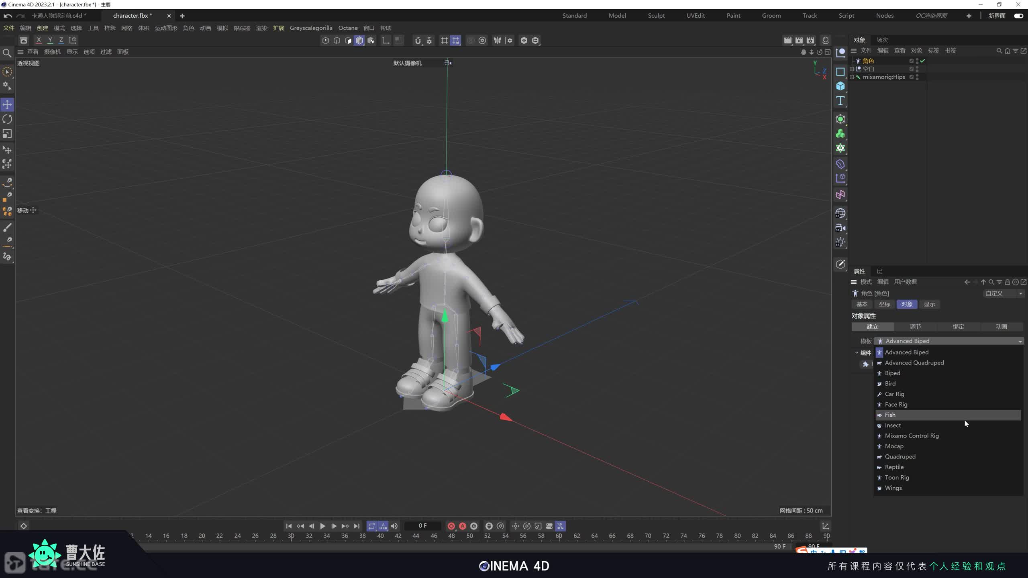The width and height of the screenshot is (1028, 578).
Task: Click the record keyframe icon below the timeline
Action: (x=451, y=526)
